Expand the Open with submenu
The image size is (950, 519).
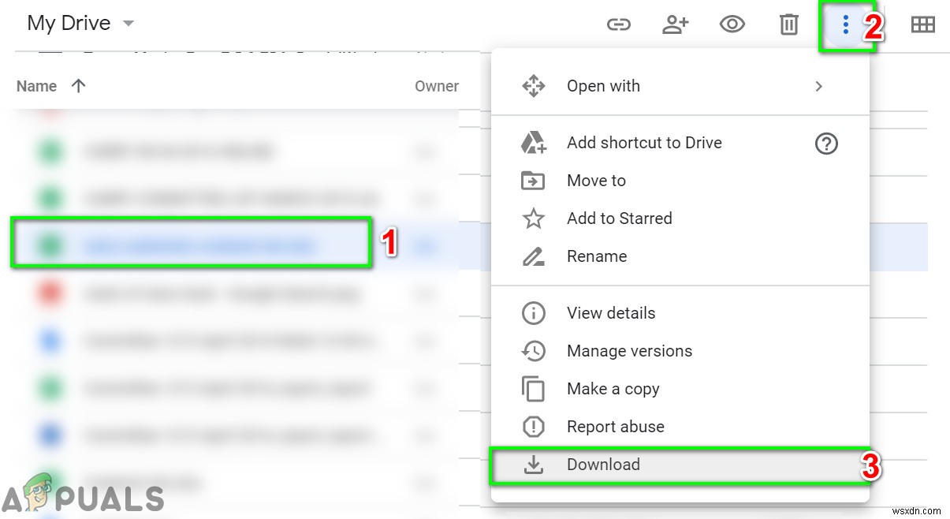pos(603,86)
